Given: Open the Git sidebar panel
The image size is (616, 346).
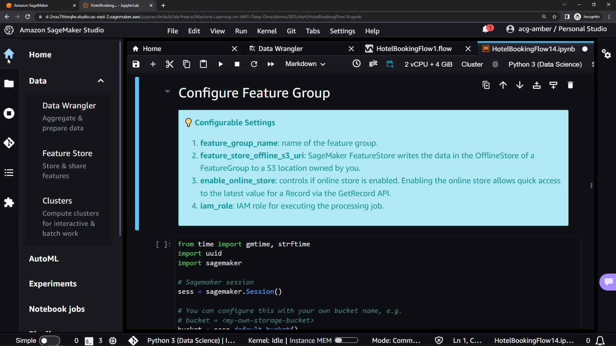Looking at the screenshot, I should pyautogui.click(x=9, y=143).
